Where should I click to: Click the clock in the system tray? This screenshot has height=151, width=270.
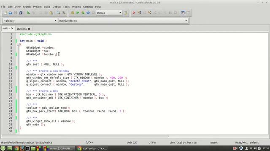pos(266,148)
